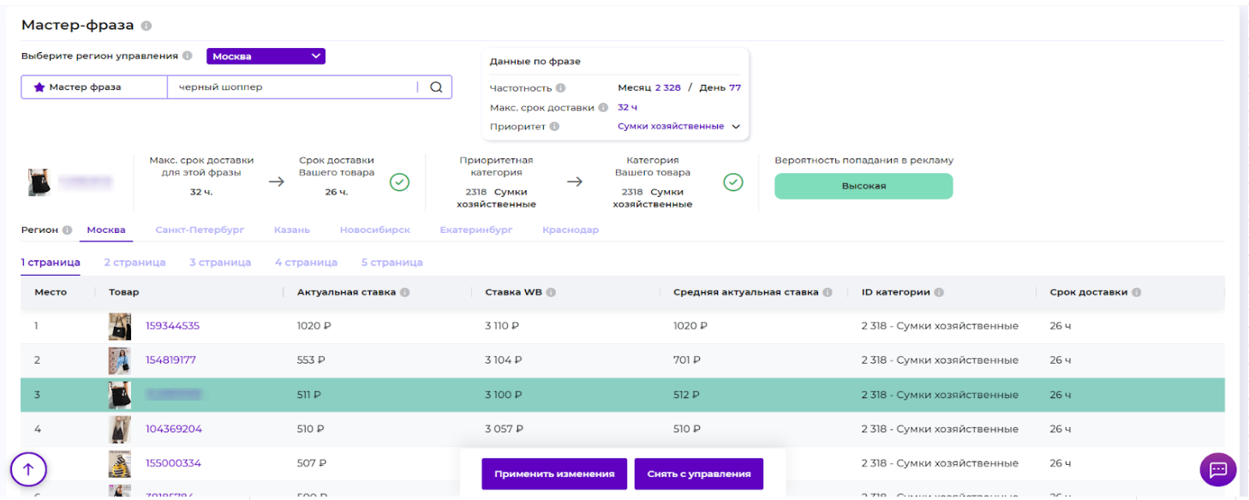The height and width of the screenshot is (500, 1249).
Task: Click the search magnifier icon in phrase field
Action: pos(435,87)
